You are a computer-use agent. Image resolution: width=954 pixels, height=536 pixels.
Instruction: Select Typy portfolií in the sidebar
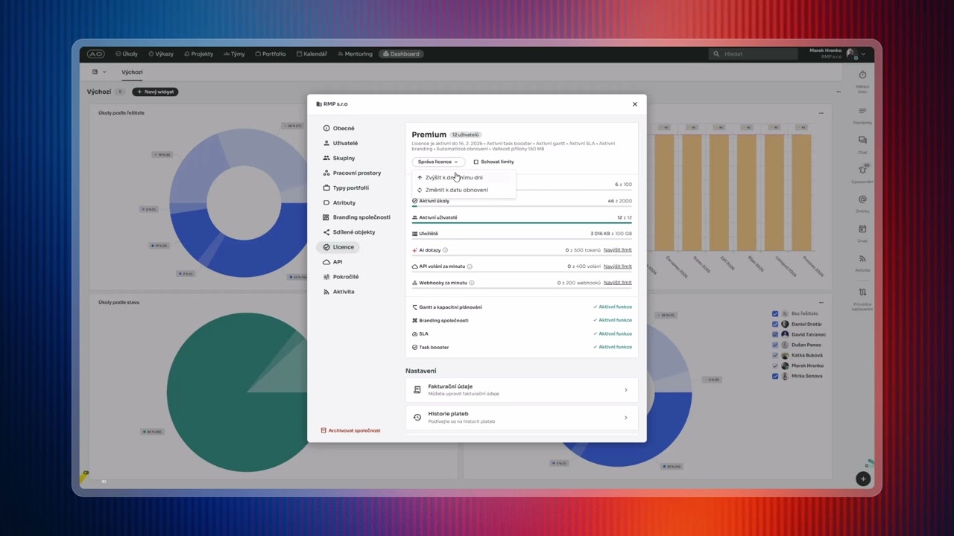tap(345, 188)
